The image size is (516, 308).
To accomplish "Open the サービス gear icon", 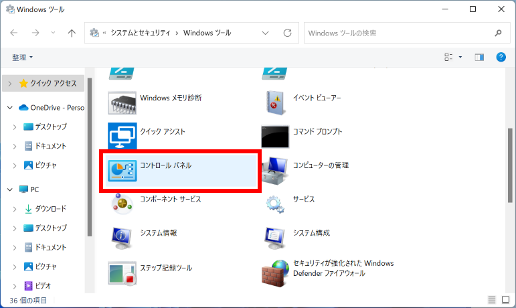I will 275,204.
